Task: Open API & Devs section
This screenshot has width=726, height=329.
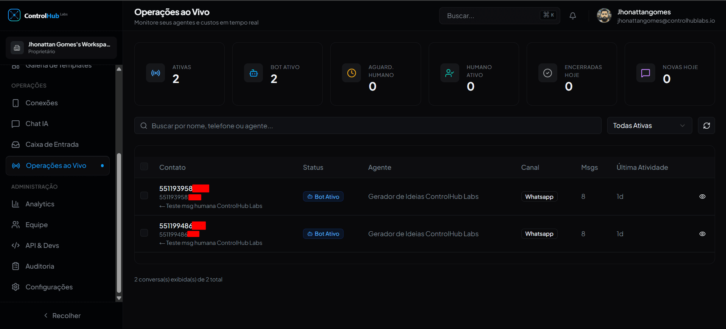Action: click(58, 246)
